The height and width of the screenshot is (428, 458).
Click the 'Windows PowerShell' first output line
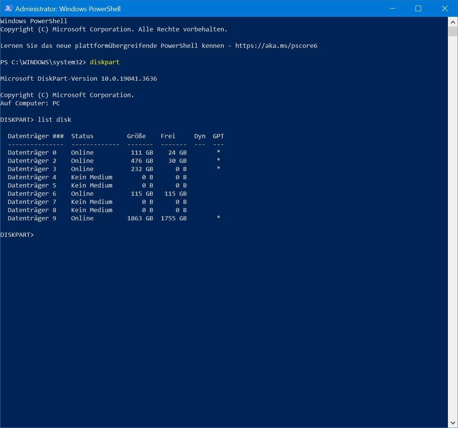pyautogui.click(x=34, y=21)
